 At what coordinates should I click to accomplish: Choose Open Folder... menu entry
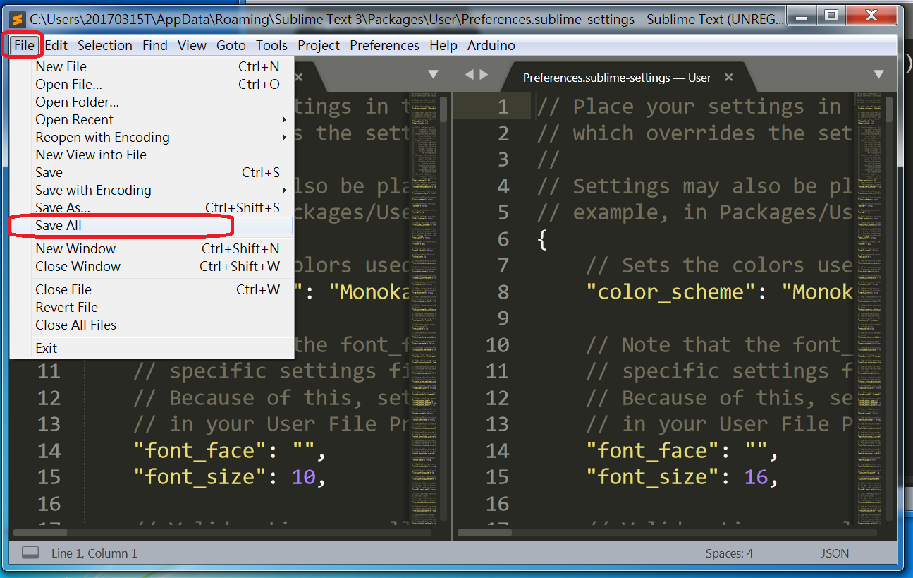coord(152,102)
